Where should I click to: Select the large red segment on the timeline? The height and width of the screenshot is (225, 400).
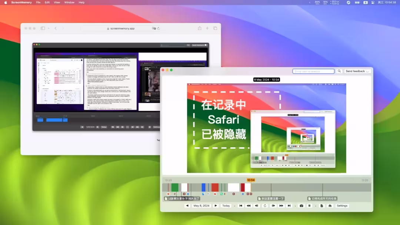(x=215, y=187)
